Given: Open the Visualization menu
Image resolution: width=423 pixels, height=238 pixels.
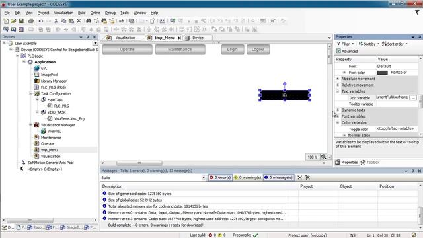Looking at the screenshot, I should (63, 13).
